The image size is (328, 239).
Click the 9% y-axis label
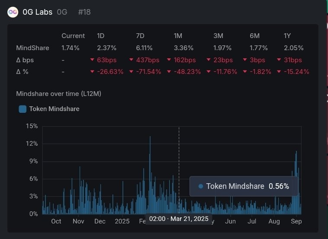[33, 161]
